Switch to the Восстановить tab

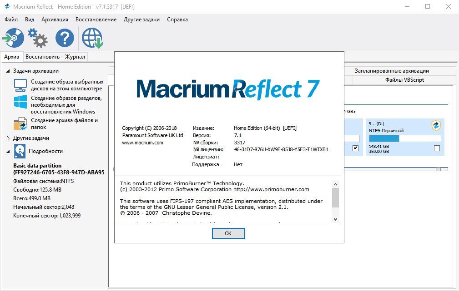point(42,57)
